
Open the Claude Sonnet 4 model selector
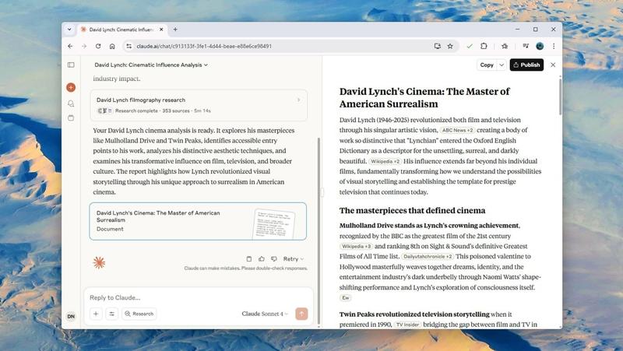tap(265, 314)
